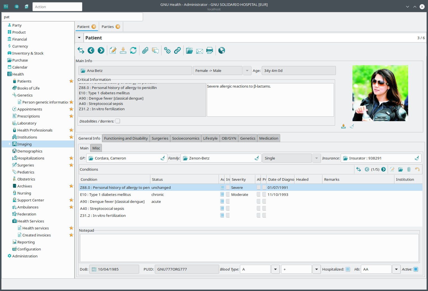Open Appointments in the sidebar
Image resolution: width=428 pixels, height=291 pixels.
coord(30,109)
